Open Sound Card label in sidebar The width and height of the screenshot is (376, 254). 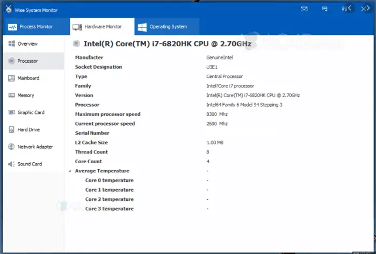coord(30,164)
